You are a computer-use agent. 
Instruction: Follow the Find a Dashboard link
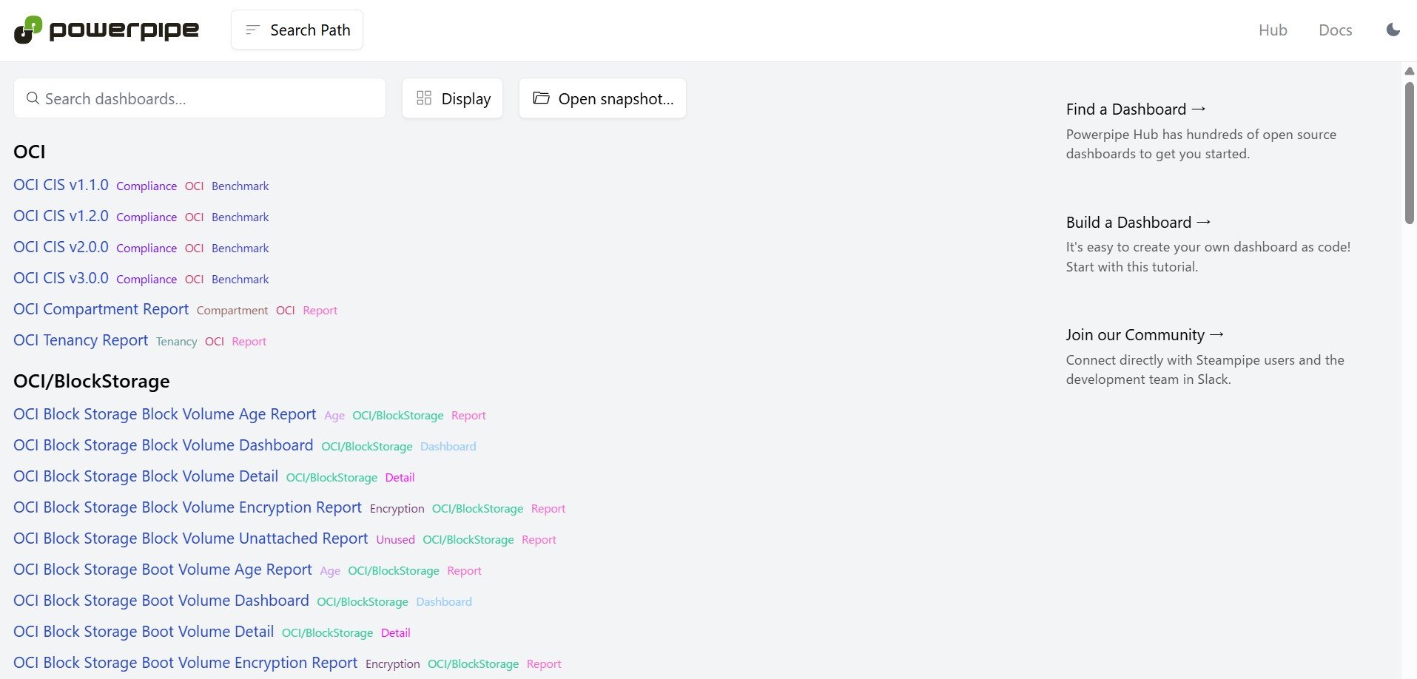pos(1136,109)
